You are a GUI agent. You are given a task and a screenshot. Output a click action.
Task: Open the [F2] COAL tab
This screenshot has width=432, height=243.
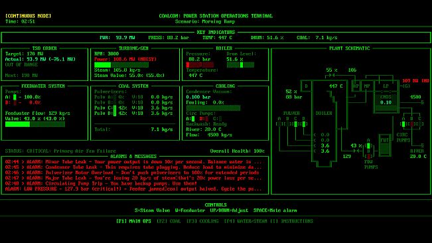(169, 221)
